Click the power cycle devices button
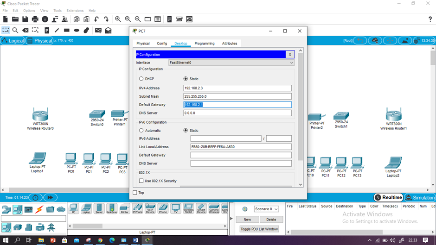The image size is (436, 245). pos(35,197)
